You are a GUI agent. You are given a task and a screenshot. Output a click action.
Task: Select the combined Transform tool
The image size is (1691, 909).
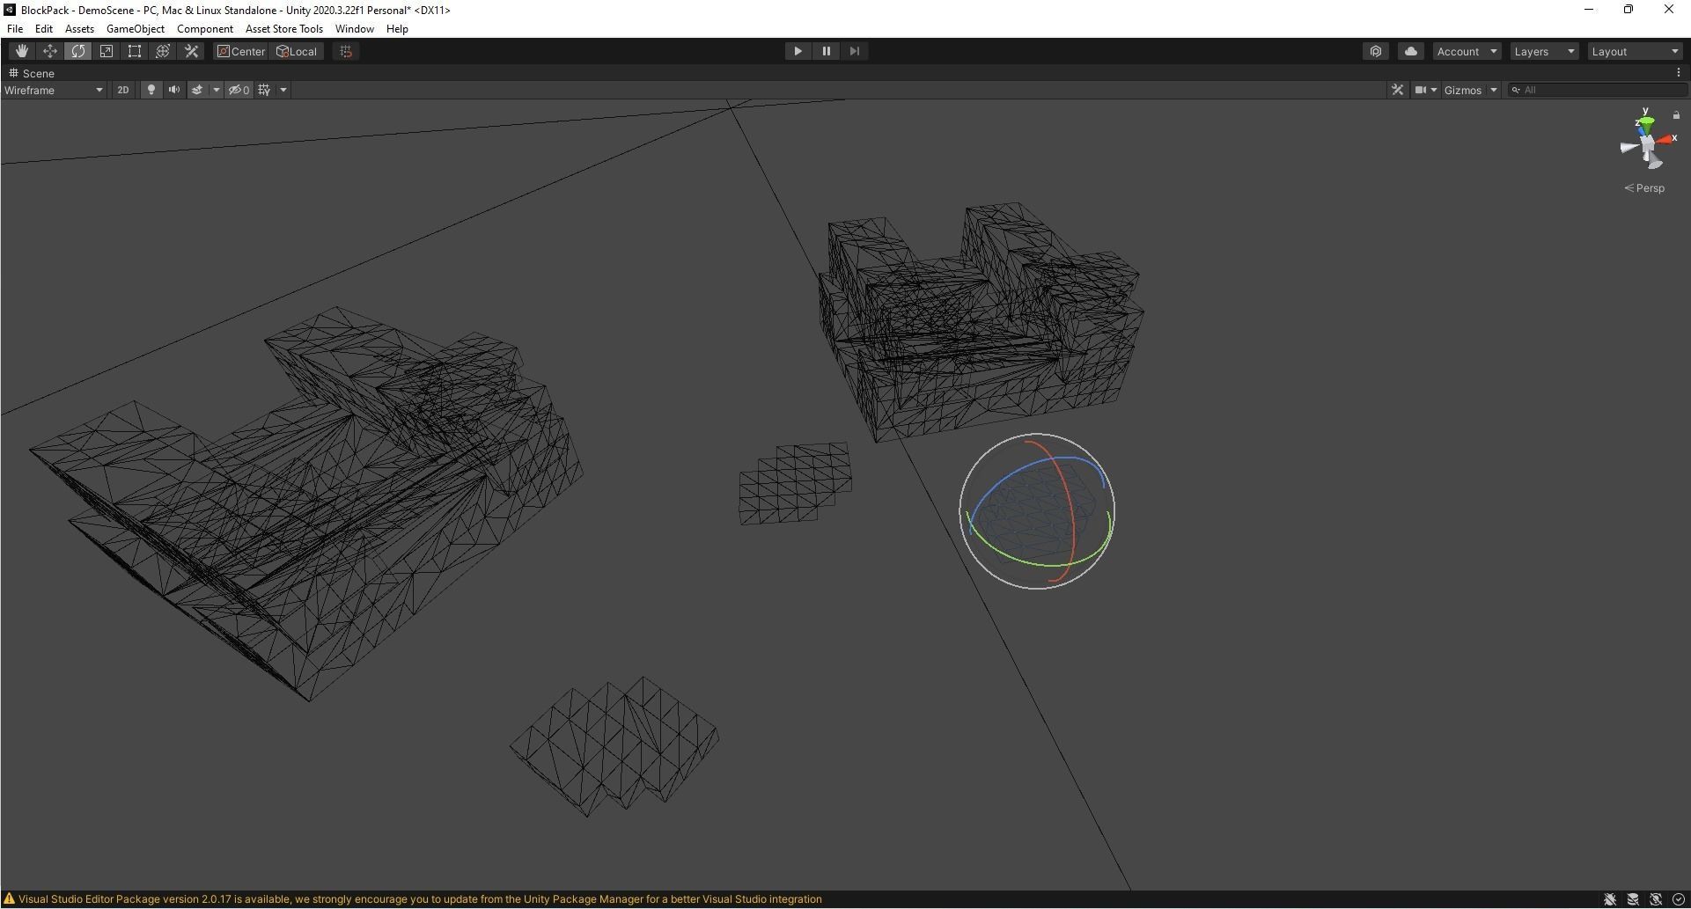[163, 51]
